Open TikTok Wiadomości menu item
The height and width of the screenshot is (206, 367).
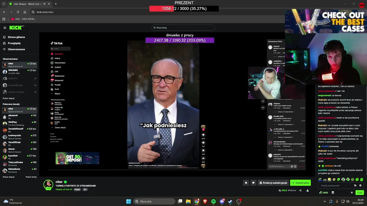coord(57,76)
